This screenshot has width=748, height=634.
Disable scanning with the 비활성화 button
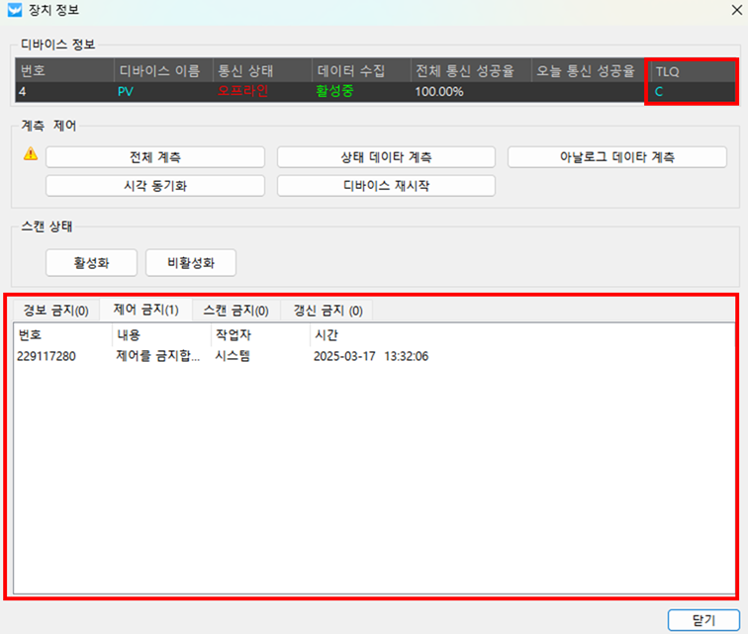[x=191, y=263]
